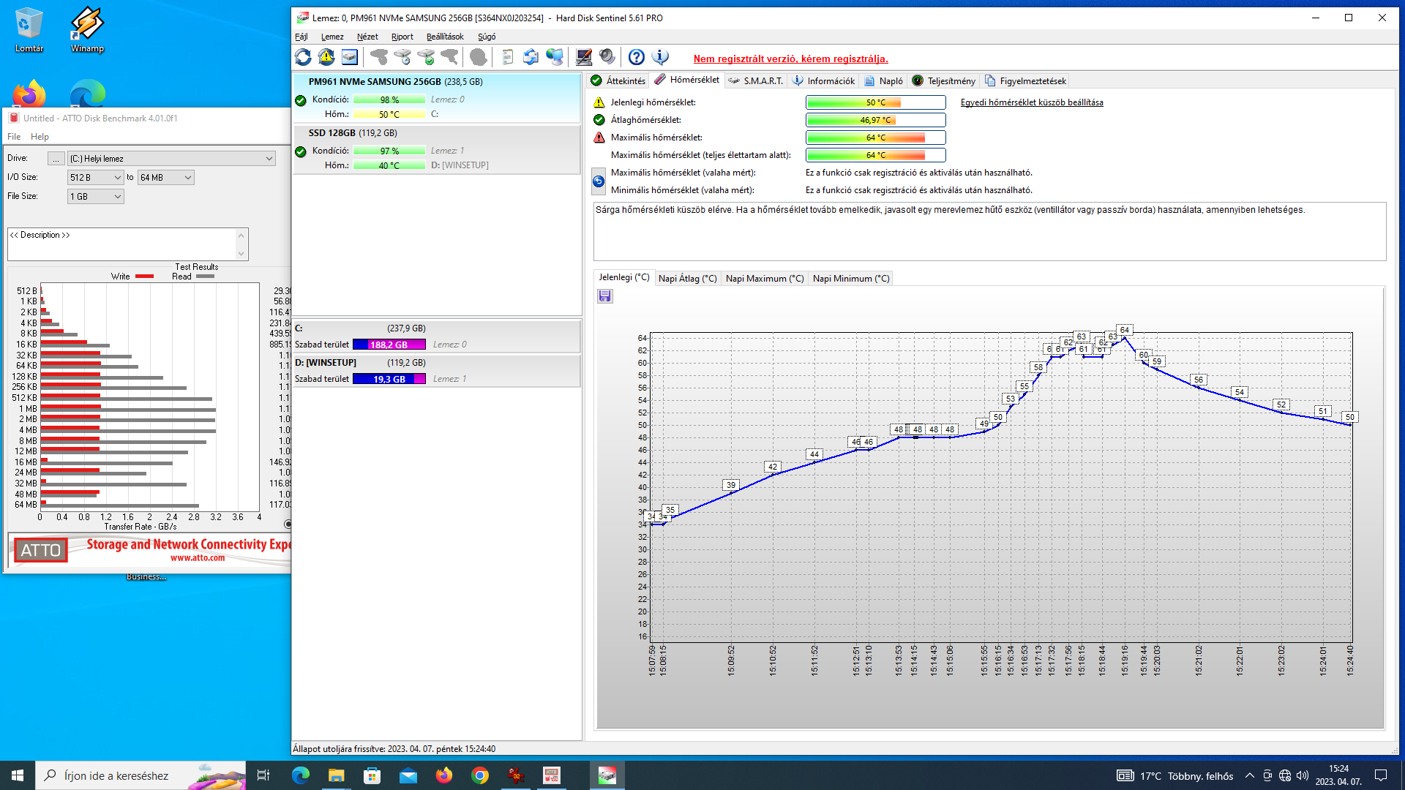Open Microsoft Edge from the taskbar

pos(301,775)
